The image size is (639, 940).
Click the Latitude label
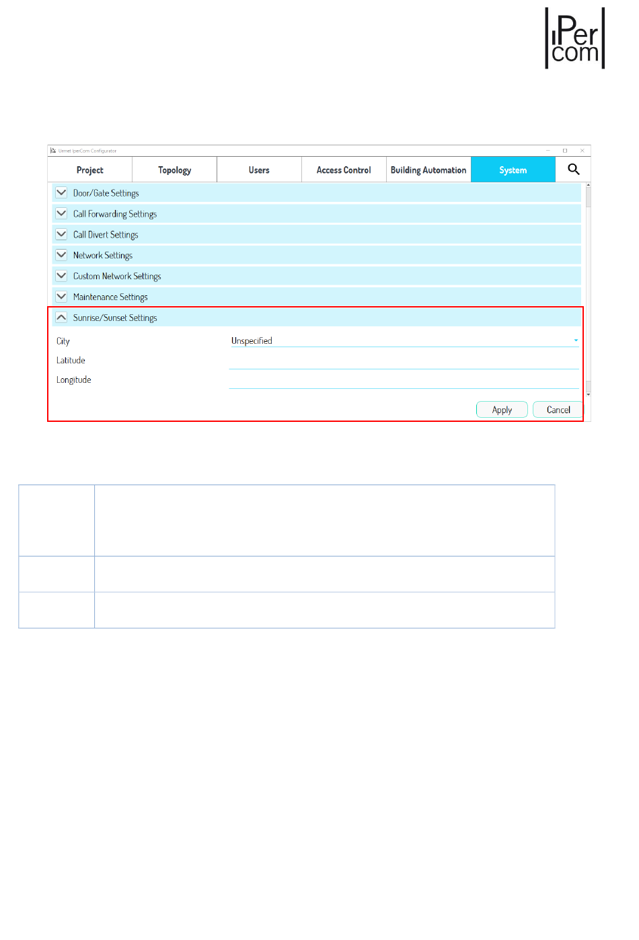coord(71,361)
